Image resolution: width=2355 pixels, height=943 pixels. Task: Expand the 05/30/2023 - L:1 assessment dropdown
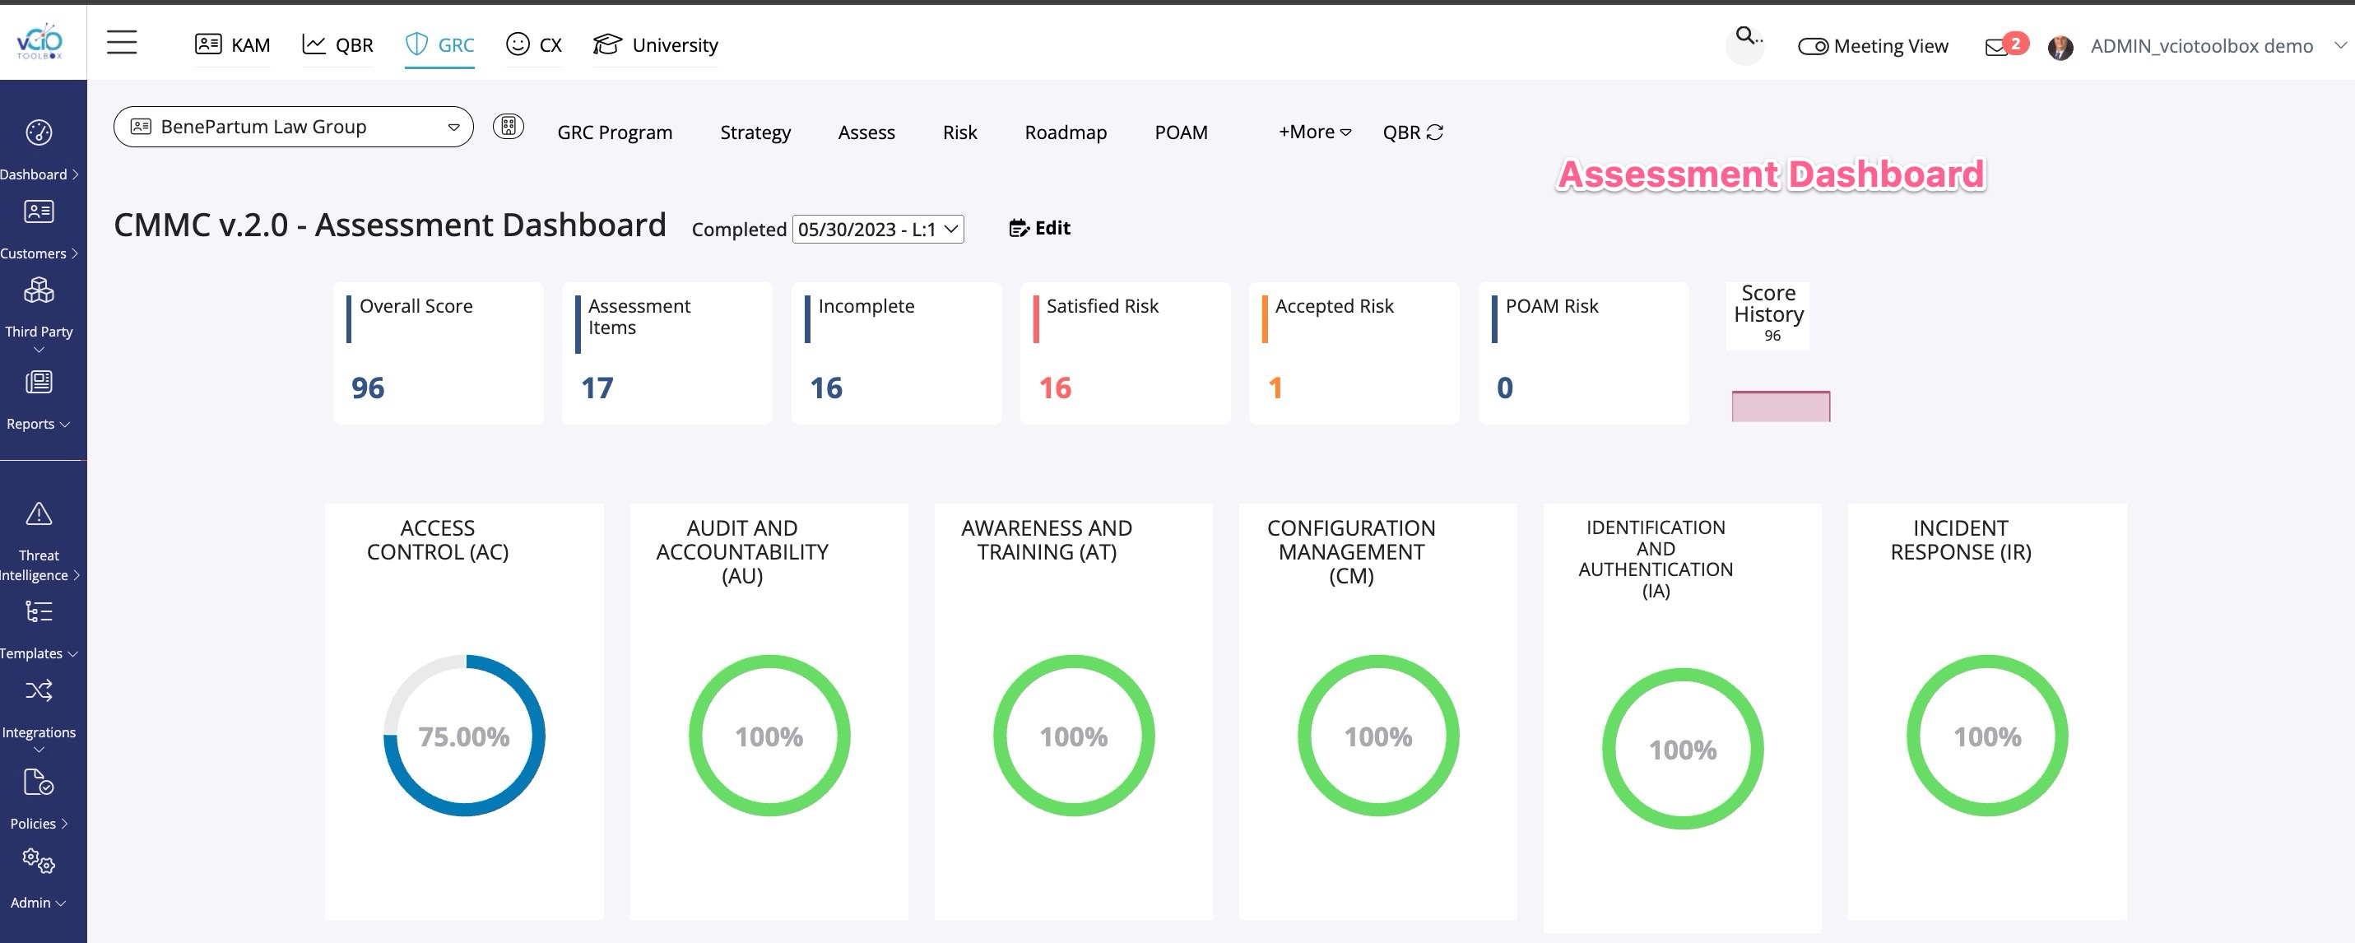[878, 230]
